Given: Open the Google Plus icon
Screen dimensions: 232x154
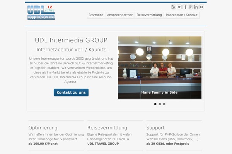Looking at the screenshot, I should (x=190, y=7).
